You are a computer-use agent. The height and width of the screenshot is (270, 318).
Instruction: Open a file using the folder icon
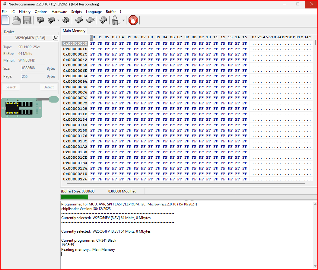(x=16, y=20)
